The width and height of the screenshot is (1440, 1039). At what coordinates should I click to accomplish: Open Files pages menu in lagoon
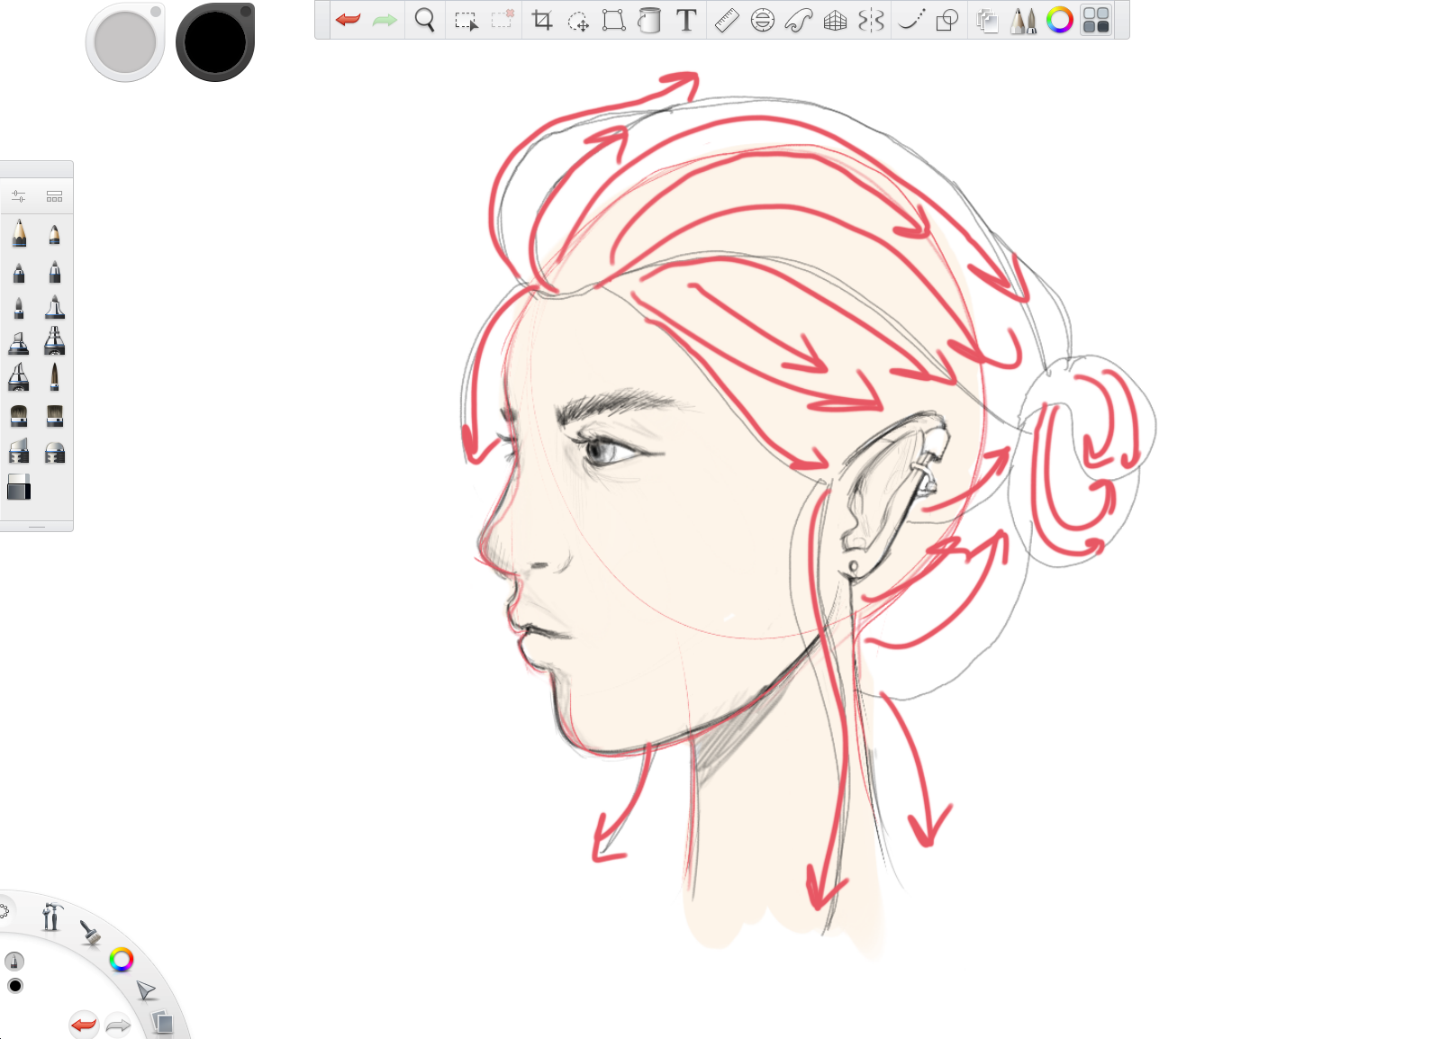click(162, 1022)
